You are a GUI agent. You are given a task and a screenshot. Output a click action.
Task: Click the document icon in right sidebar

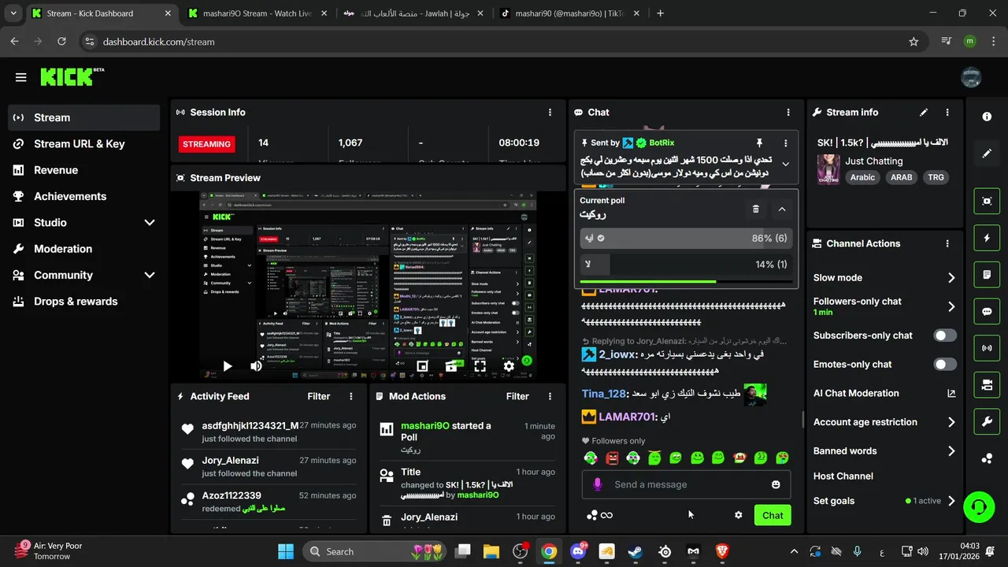(x=987, y=275)
